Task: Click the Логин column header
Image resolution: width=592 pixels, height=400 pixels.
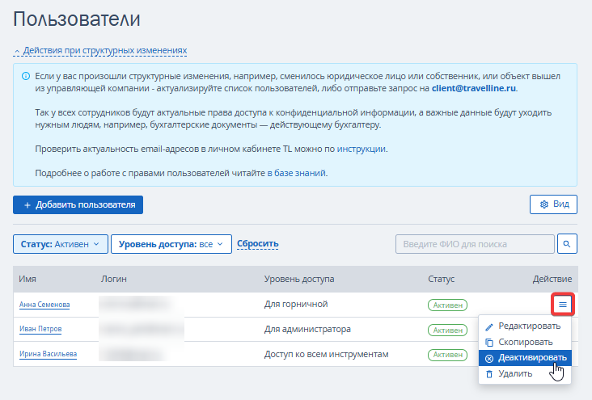Action: [114, 280]
